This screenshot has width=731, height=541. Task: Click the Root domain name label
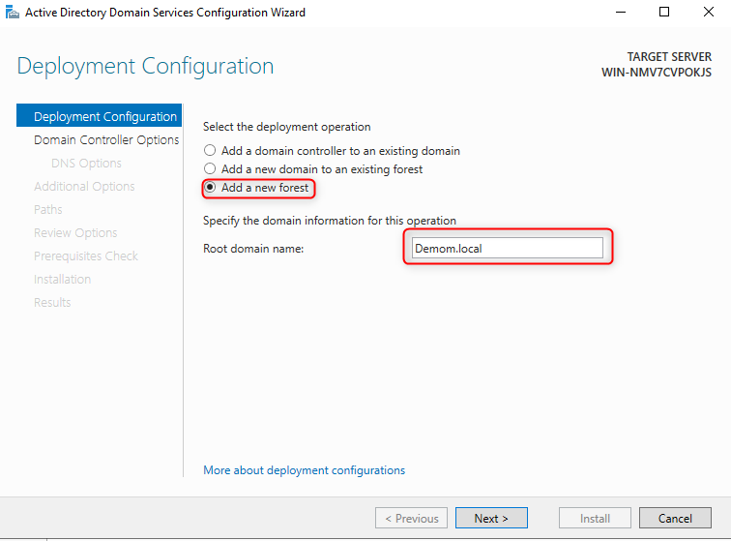pyautogui.click(x=253, y=249)
